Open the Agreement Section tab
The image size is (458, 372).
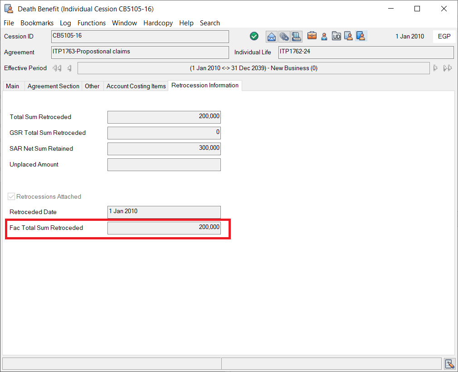(54, 86)
